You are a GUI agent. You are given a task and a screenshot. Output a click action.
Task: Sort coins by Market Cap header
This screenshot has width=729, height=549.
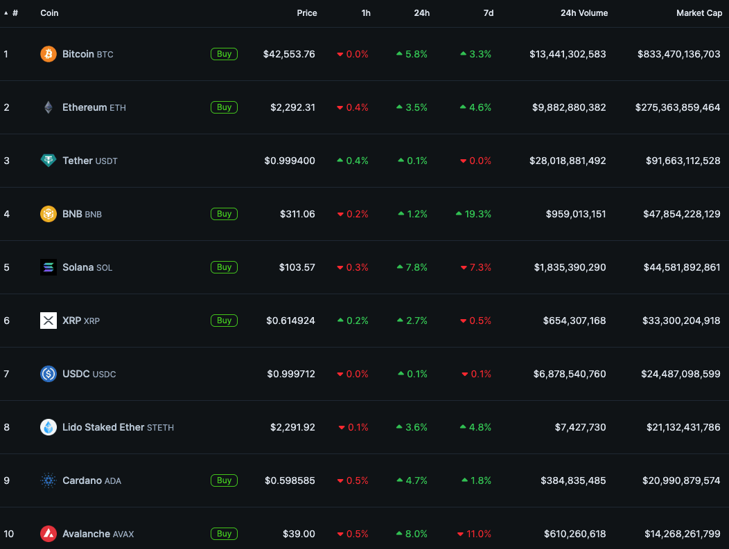tap(699, 13)
